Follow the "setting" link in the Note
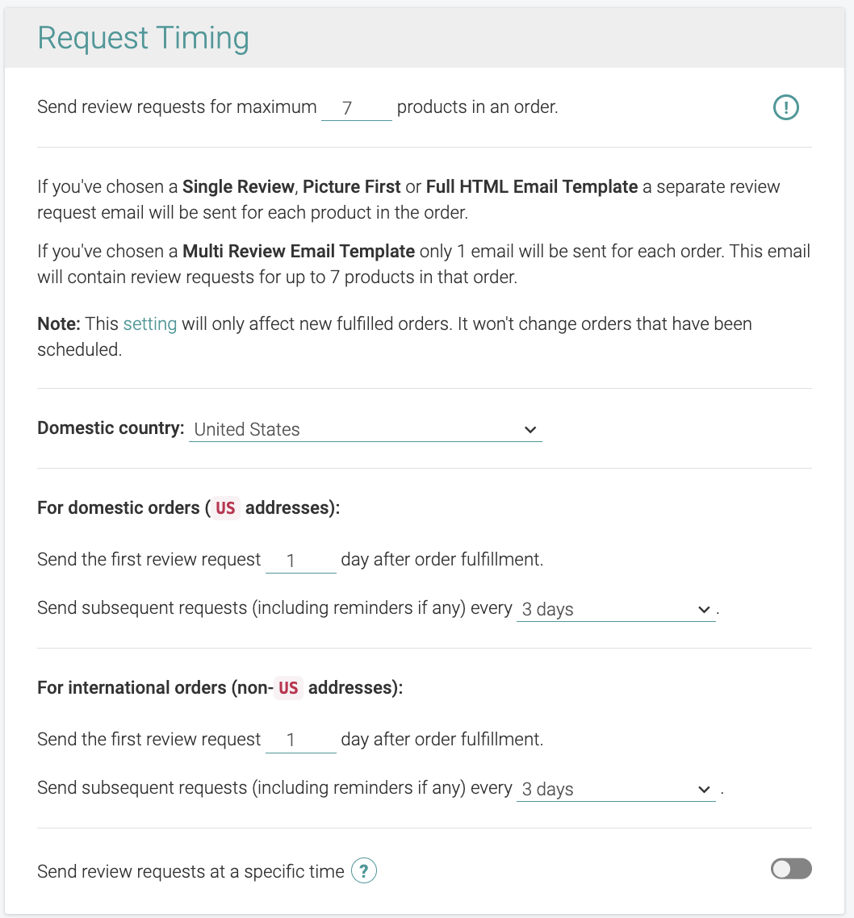The height and width of the screenshot is (918, 854). click(150, 324)
